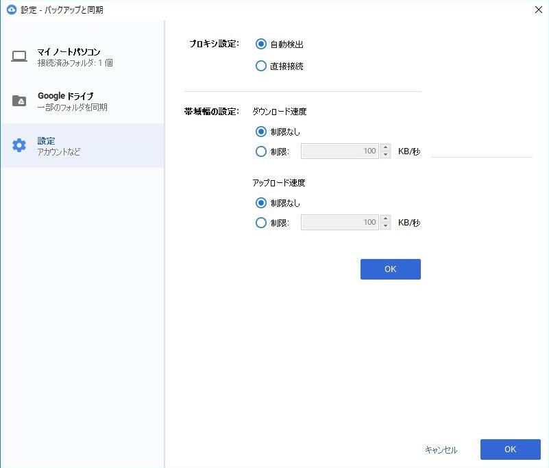549x468 pixels.
Task: Click the 設定 gear icon
Action: (19, 145)
